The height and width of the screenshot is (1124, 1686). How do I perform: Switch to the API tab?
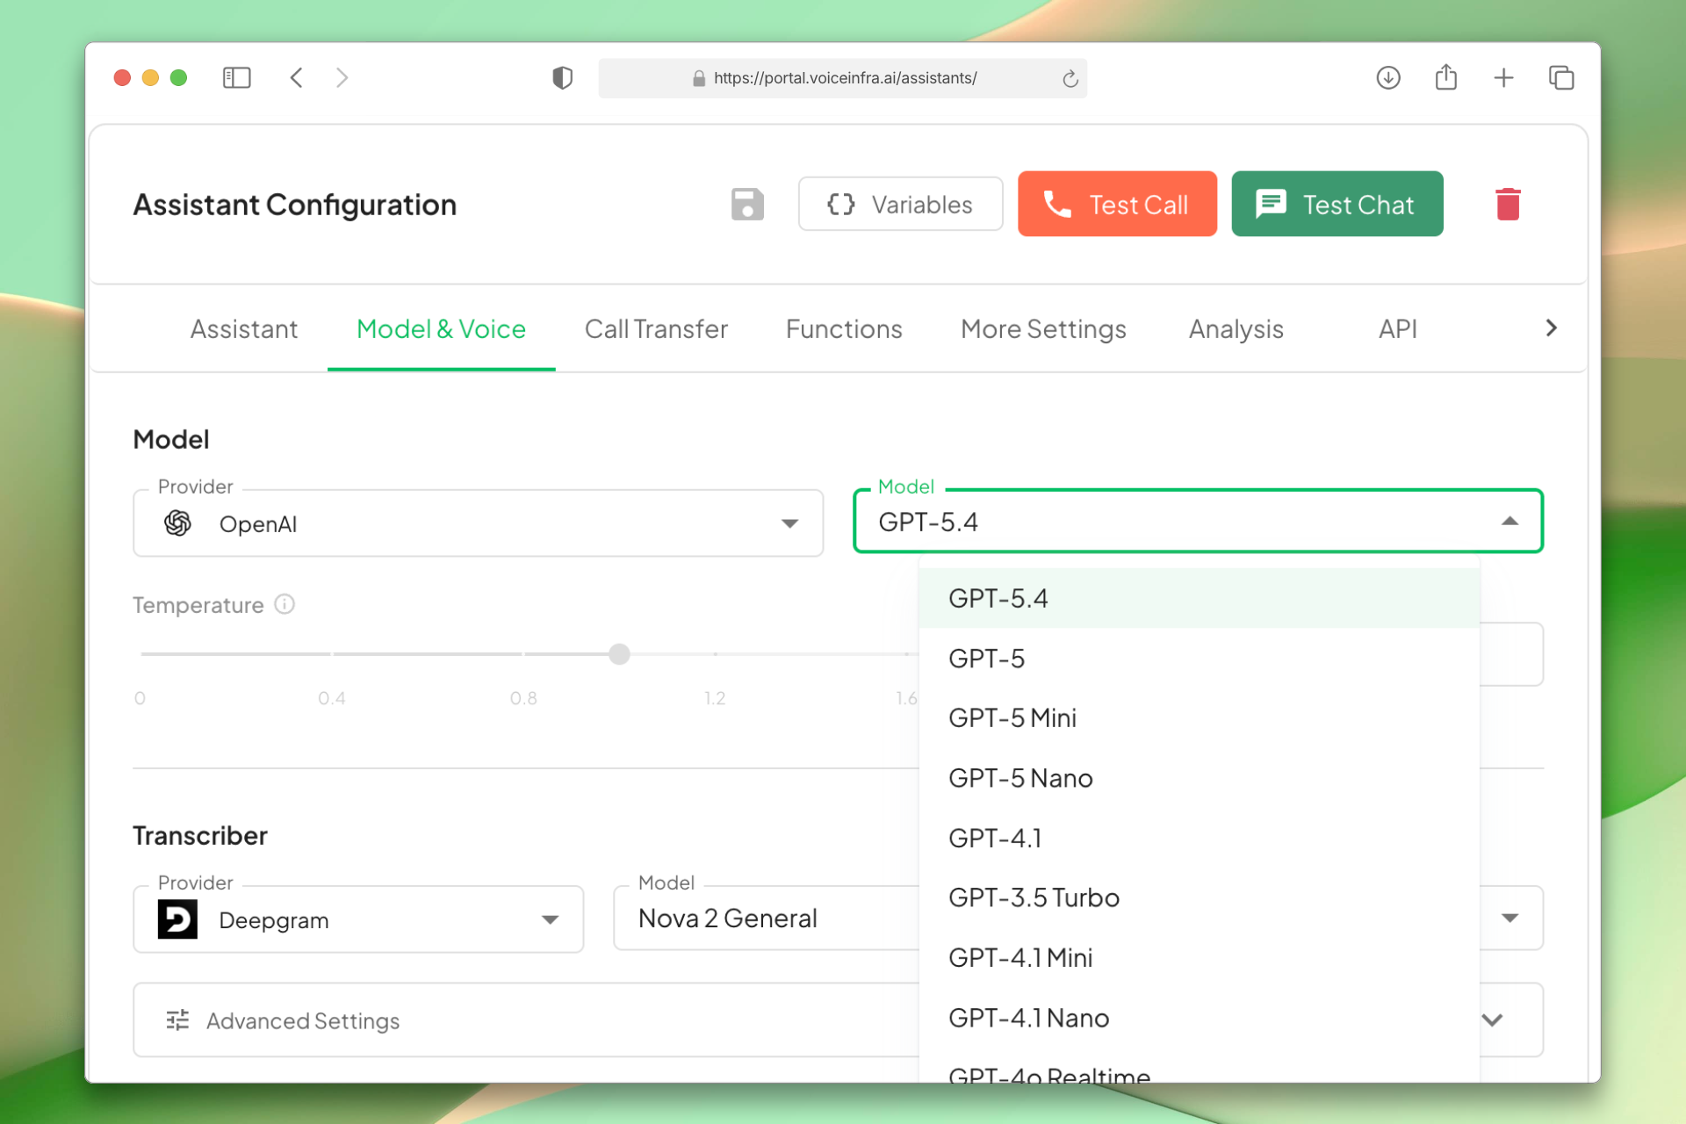(1398, 329)
